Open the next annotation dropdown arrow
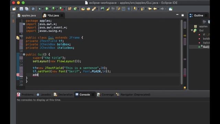 [138, 9]
